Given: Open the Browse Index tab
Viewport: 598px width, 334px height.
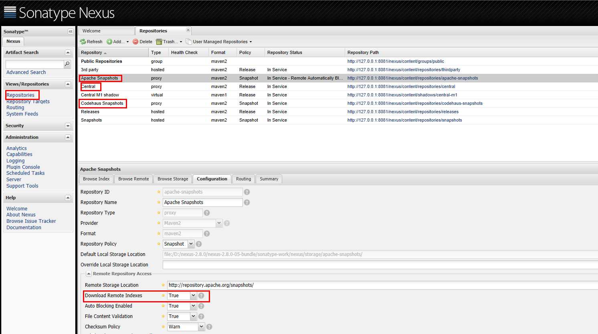Looking at the screenshot, I should click(x=96, y=179).
